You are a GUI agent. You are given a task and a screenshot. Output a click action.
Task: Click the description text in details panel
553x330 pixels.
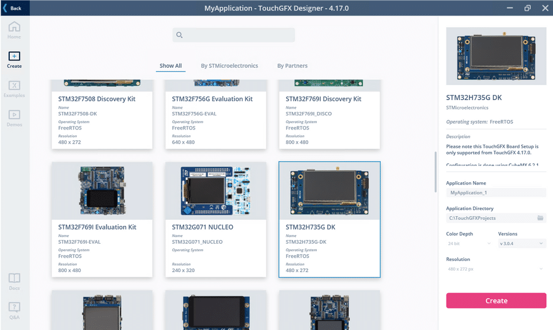(493, 149)
